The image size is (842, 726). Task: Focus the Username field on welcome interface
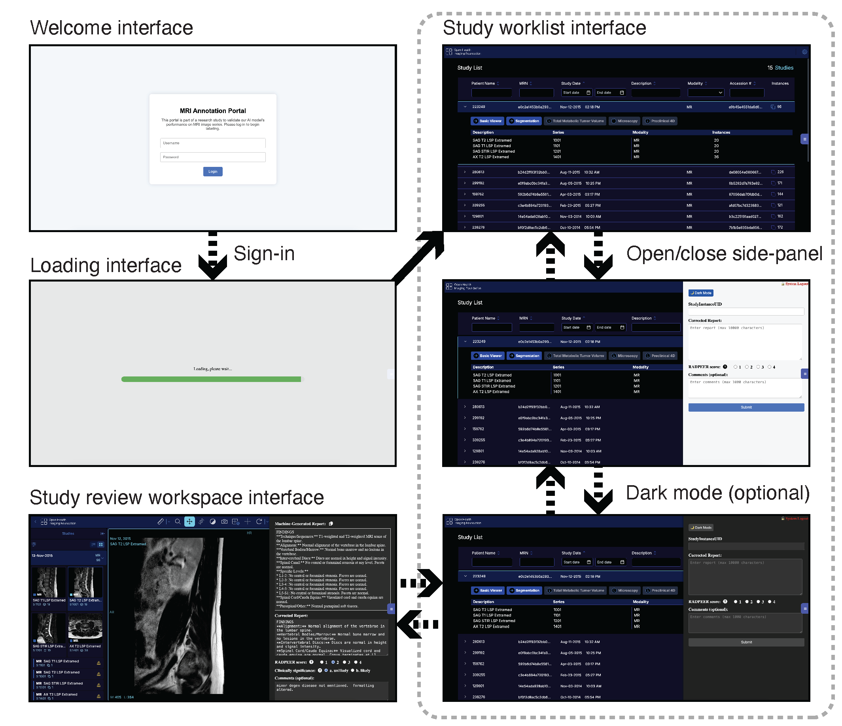pyautogui.click(x=212, y=143)
